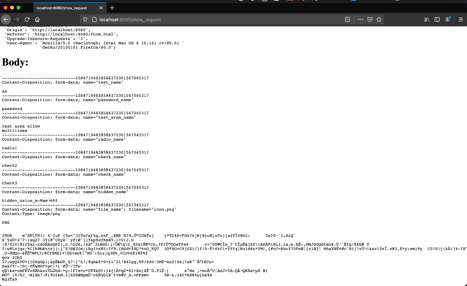Click the name="radio_name" line
The image size is (467, 286).
click(x=64, y=139)
